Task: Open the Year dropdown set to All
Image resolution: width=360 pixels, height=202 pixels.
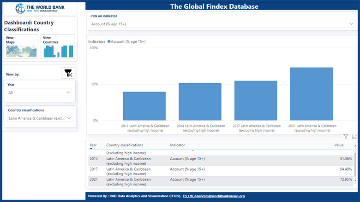Action: tap(39, 92)
